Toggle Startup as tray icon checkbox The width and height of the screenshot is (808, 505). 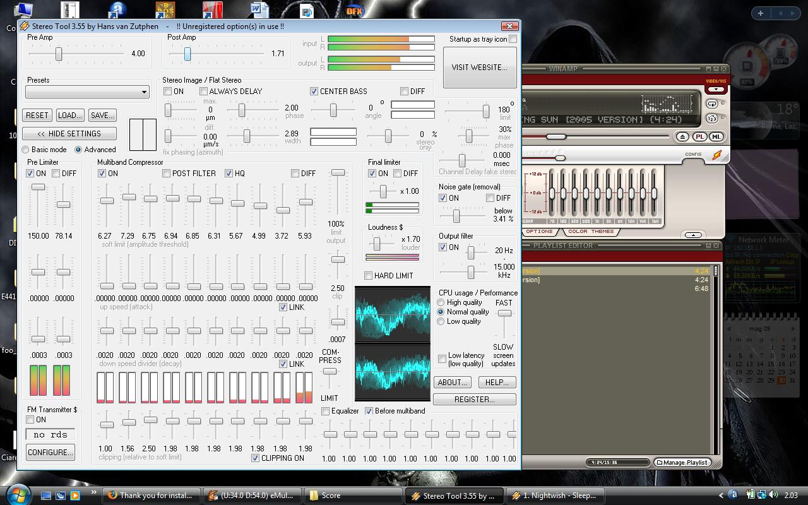(x=513, y=39)
